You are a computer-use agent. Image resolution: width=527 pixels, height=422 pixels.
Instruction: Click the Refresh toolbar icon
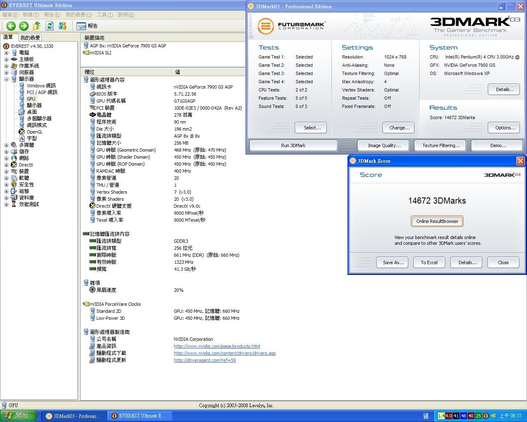pos(50,26)
